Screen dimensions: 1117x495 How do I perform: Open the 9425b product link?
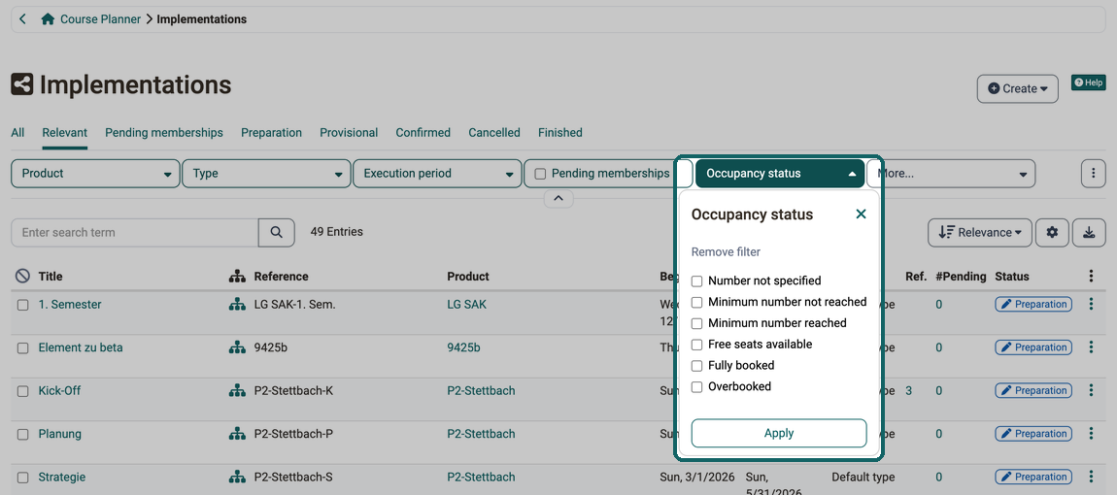tap(463, 347)
